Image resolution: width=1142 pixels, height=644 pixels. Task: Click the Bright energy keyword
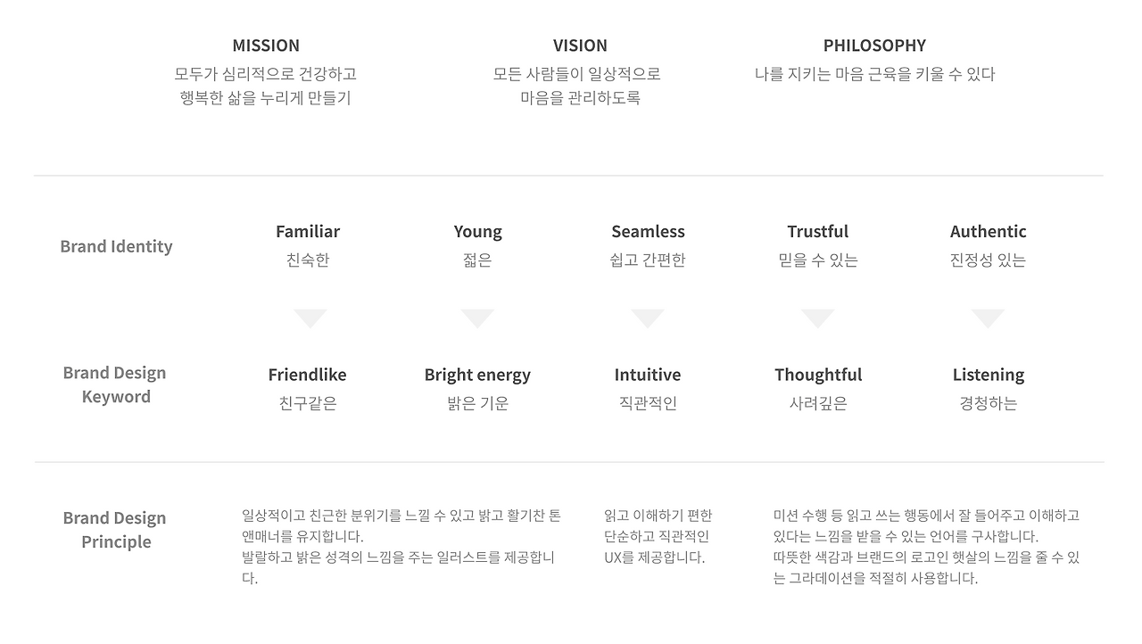(477, 376)
